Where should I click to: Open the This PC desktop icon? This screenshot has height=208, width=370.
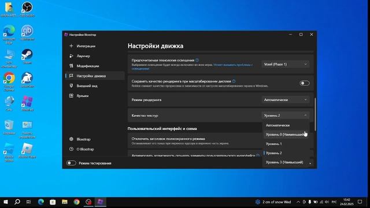[x=9, y=58]
